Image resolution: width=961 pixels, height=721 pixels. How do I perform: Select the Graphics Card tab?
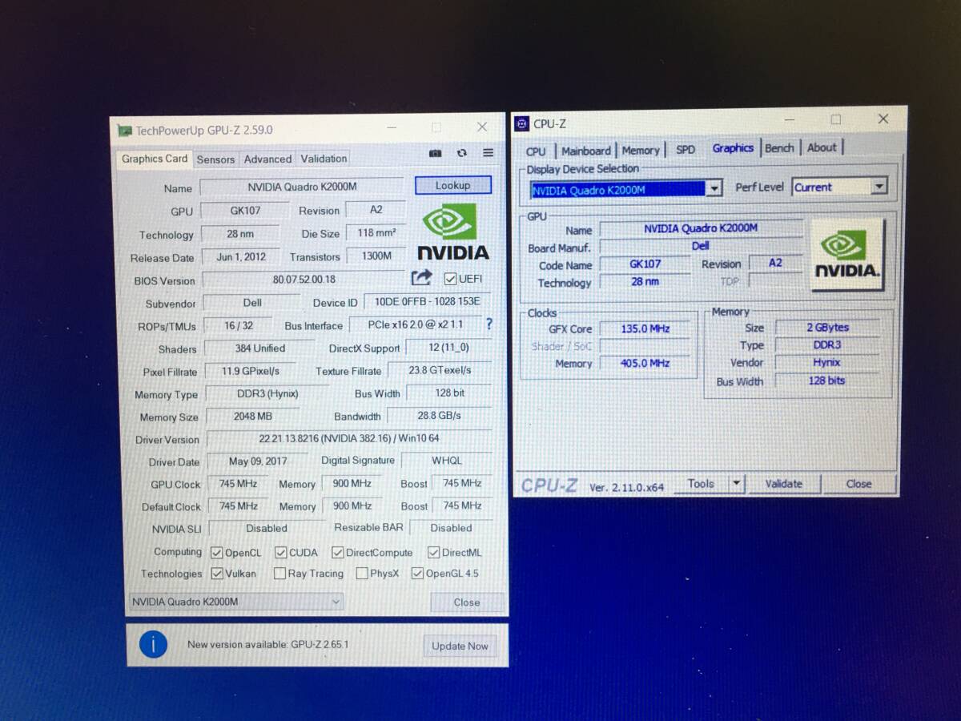(155, 159)
